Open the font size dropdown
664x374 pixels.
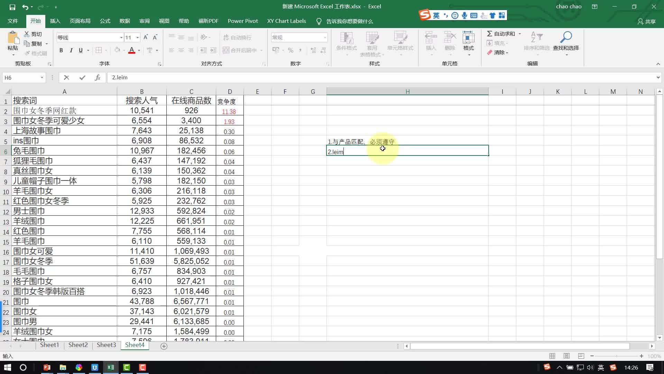[x=138, y=37]
